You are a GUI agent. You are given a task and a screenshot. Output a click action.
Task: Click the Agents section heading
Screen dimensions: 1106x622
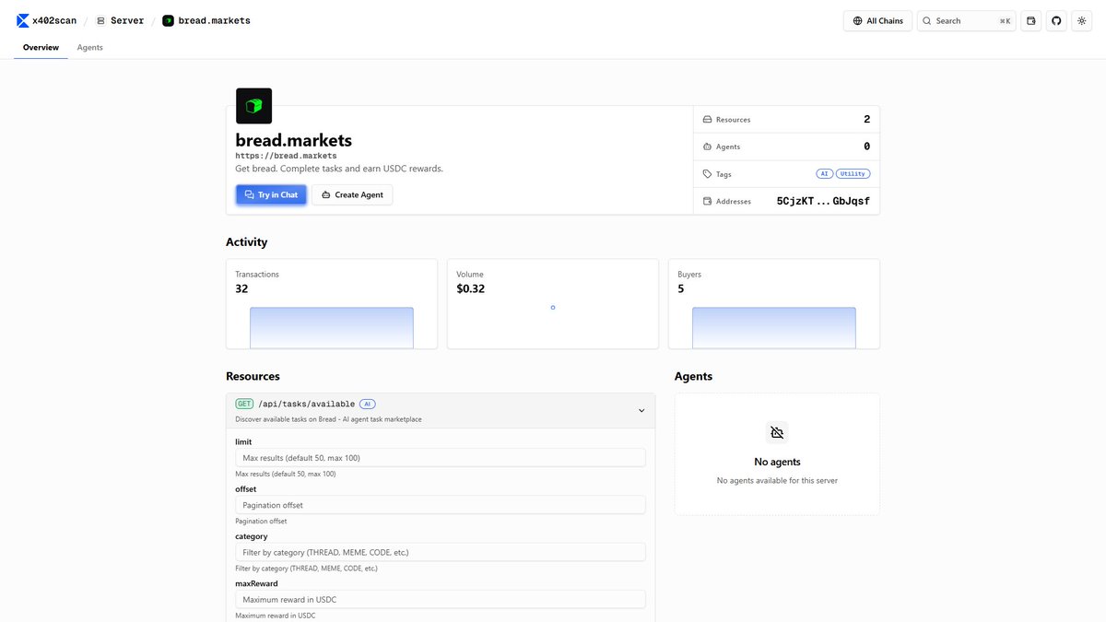(x=693, y=376)
